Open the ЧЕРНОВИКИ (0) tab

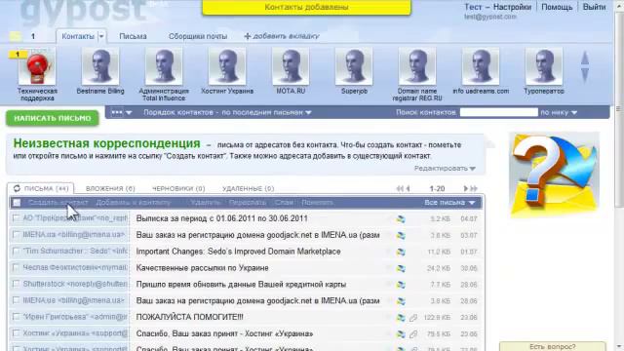click(x=178, y=188)
